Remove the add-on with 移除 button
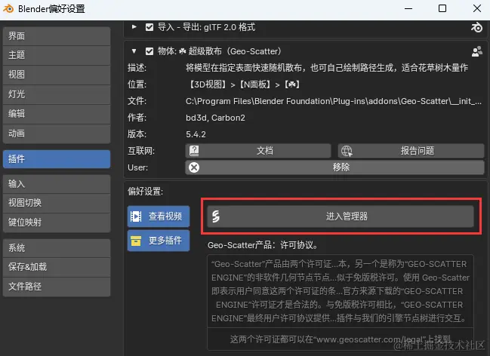490x356 pixels. [334, 167]
